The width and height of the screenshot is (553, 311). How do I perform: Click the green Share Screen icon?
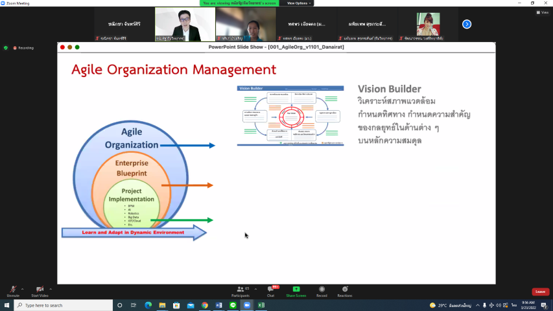click(x=296, y=289)
